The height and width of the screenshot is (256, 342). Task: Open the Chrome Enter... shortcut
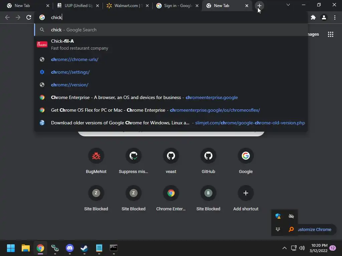click(171, 198)
